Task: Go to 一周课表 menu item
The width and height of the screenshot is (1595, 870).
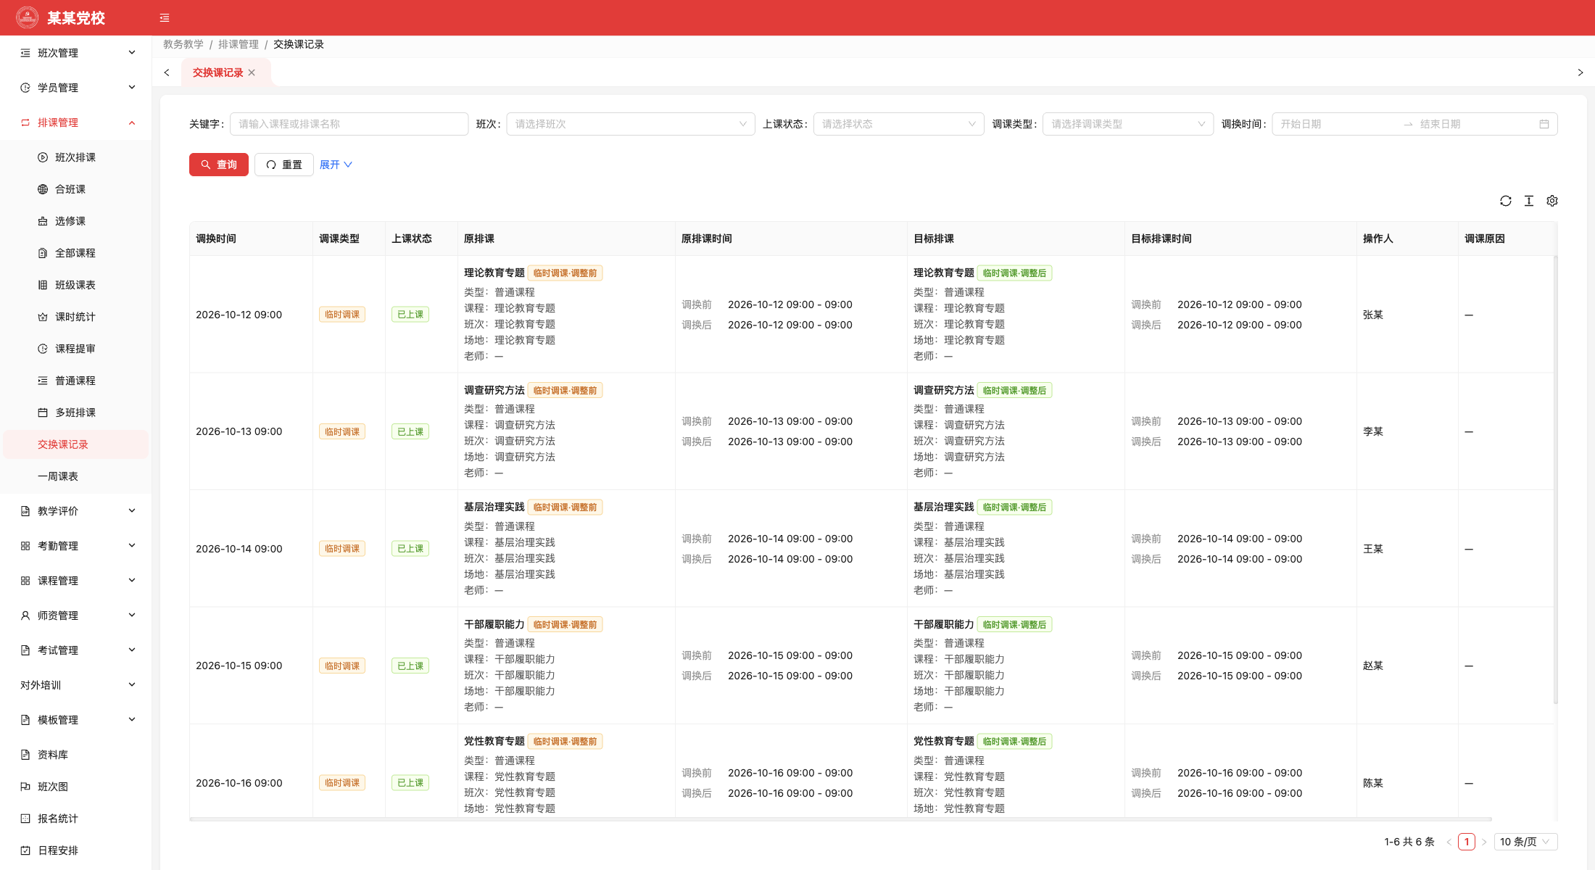Action: [75, 476]
